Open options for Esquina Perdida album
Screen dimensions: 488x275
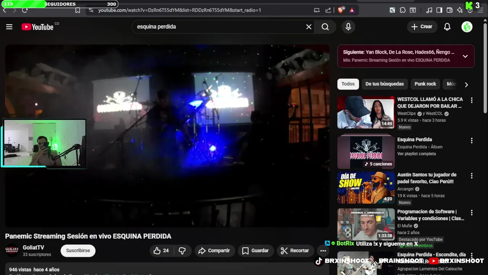(472, 141)
